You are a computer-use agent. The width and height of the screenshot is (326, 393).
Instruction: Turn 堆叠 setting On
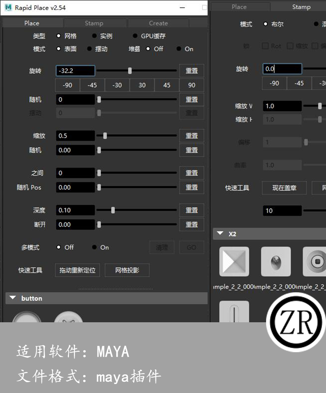pos(179,49)
